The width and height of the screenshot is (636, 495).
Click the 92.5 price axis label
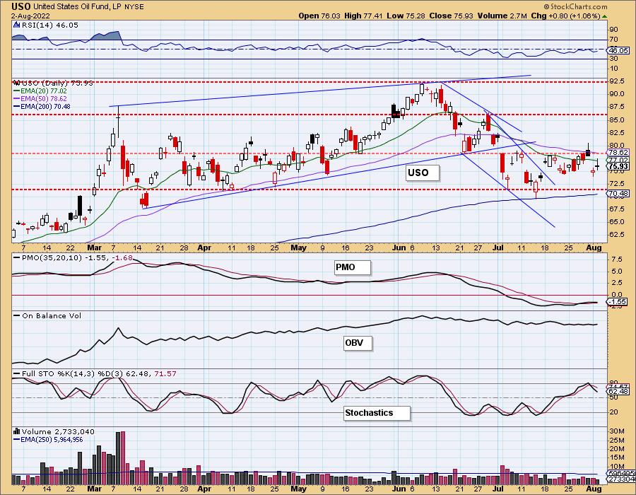pos(616,81)
